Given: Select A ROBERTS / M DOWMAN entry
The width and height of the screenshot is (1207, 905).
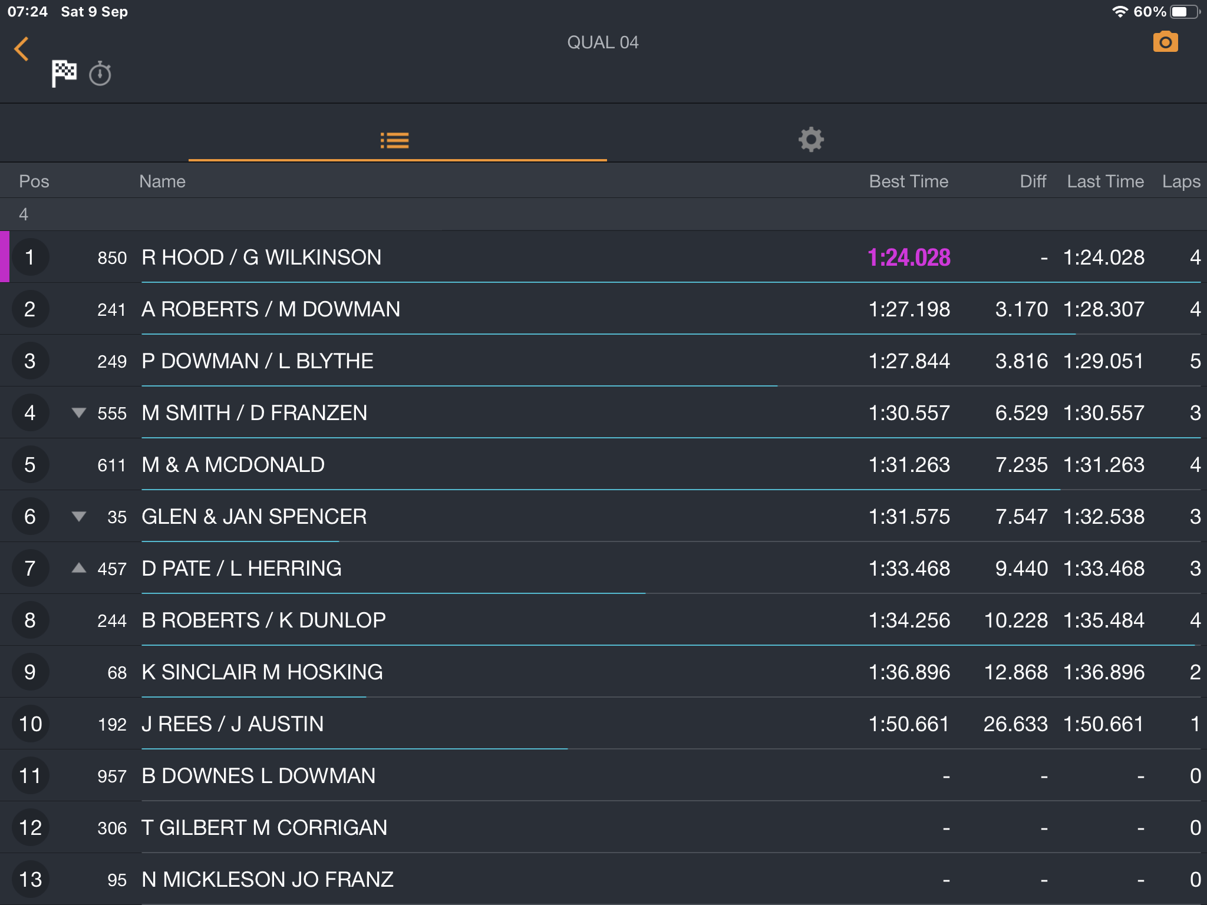Looking at the screenshot, I should pyautogui.click(x=603, y=309).
